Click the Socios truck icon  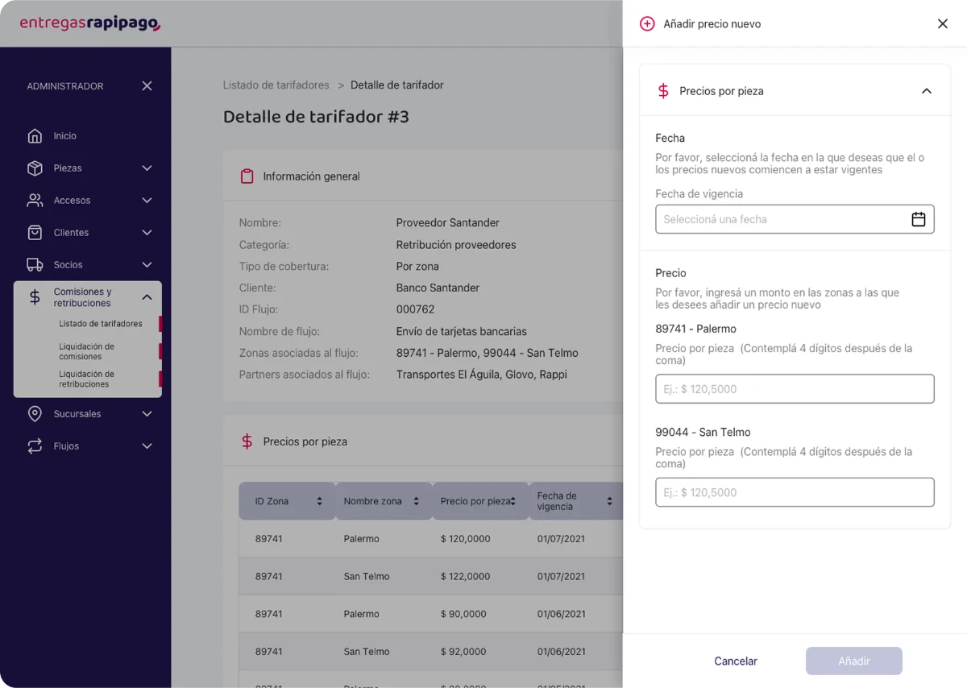[x=35, y=264]
